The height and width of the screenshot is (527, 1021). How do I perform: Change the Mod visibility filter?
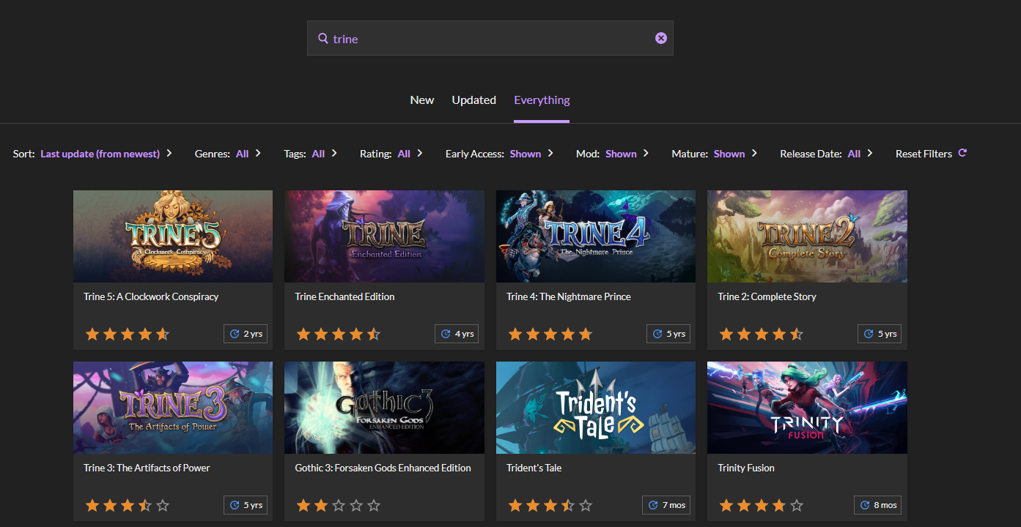(613, 154)
